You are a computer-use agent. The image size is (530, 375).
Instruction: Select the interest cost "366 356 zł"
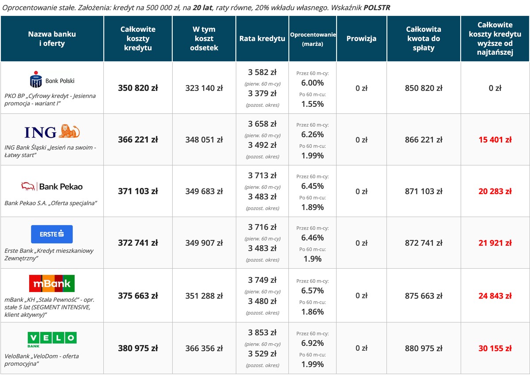tap(204, 348)
